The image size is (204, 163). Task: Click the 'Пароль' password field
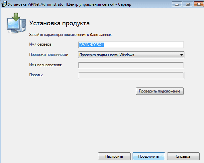[x=131, y=76]
